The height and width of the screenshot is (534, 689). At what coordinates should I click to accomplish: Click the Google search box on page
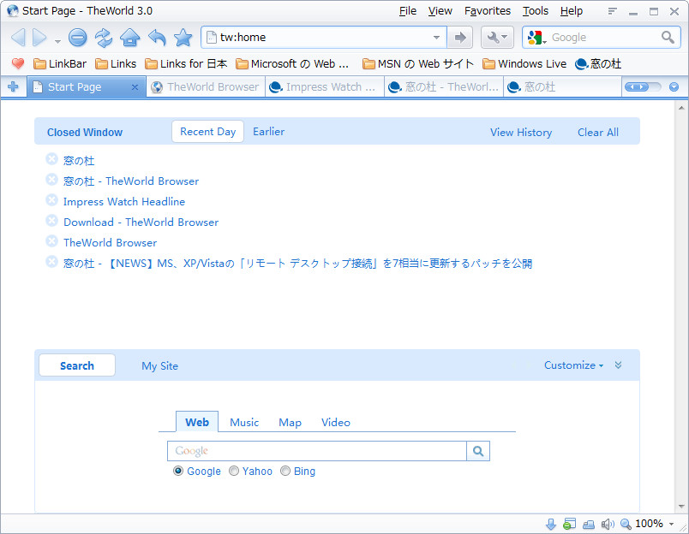(316, 451)
